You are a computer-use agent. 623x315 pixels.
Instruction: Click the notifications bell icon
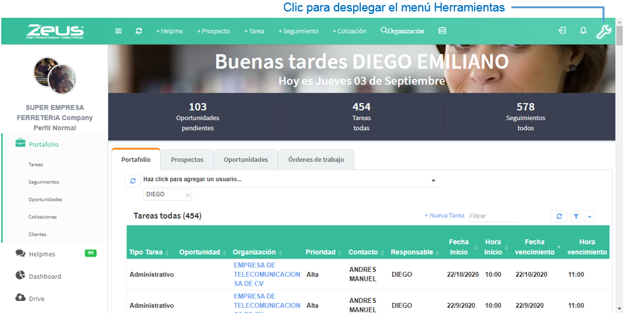(x=583, y=30)
